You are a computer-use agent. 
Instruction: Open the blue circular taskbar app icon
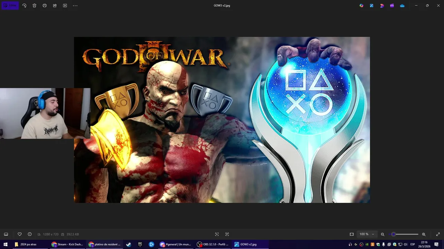[x=152, y=244]
